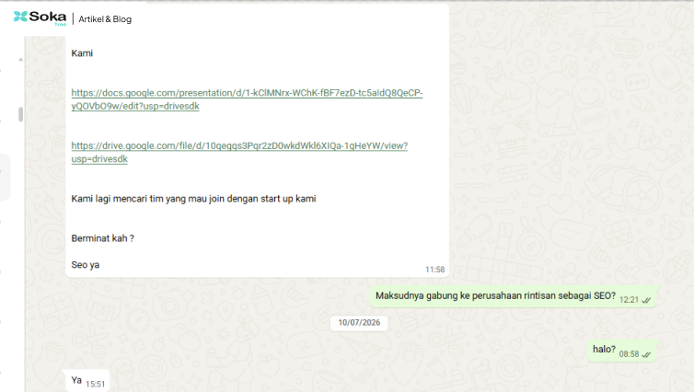Viewport: 694px width, 392px height.
Task: Open the Google Docs presentation link
Action: (247, 99)
